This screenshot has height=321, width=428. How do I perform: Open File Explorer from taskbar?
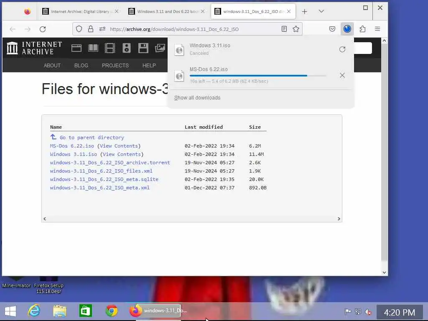(x=60, y=311)
